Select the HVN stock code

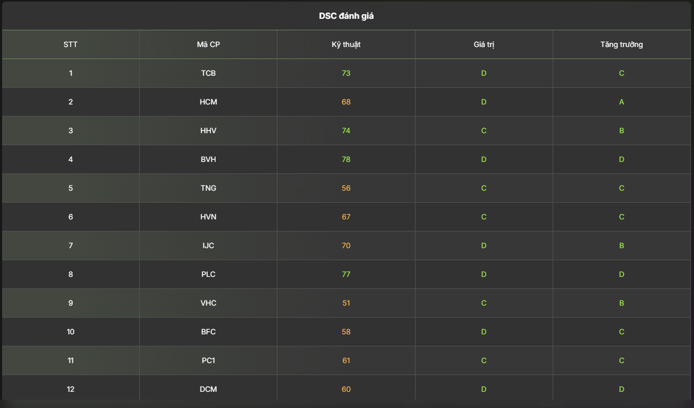coord(208,217)
